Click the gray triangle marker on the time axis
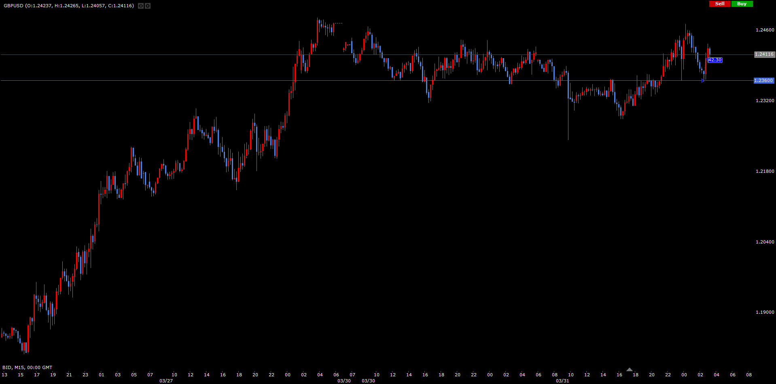 tap(629, 369)
